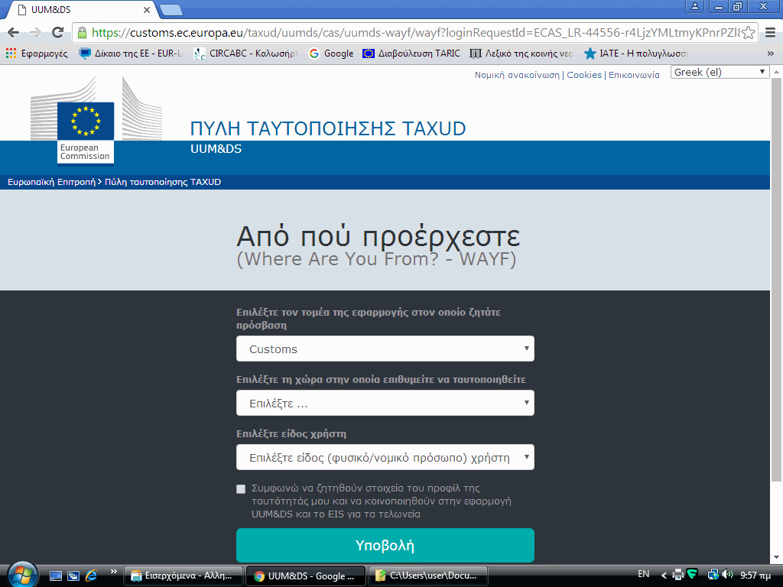
Task: Click the volume speaker tray icon
Action: pos(726,574)
